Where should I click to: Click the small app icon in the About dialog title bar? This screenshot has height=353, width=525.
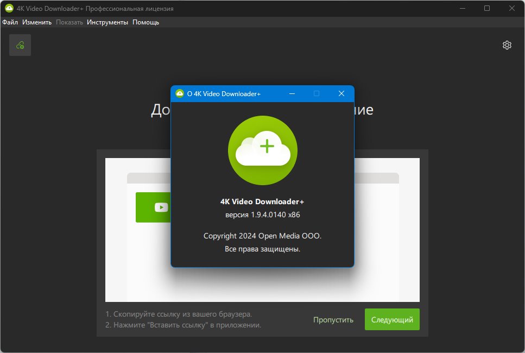[x=180, y=93]
